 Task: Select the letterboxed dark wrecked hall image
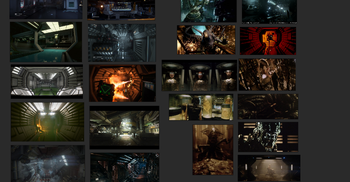click(x=124, y=127)
